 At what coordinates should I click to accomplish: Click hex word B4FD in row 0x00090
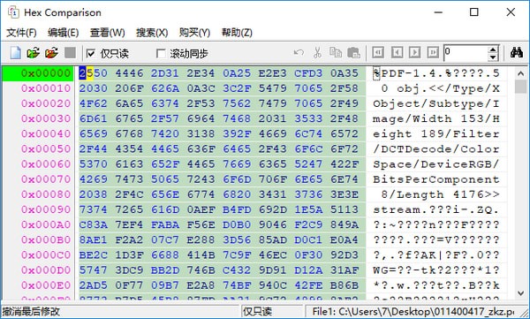coord(237,209)
